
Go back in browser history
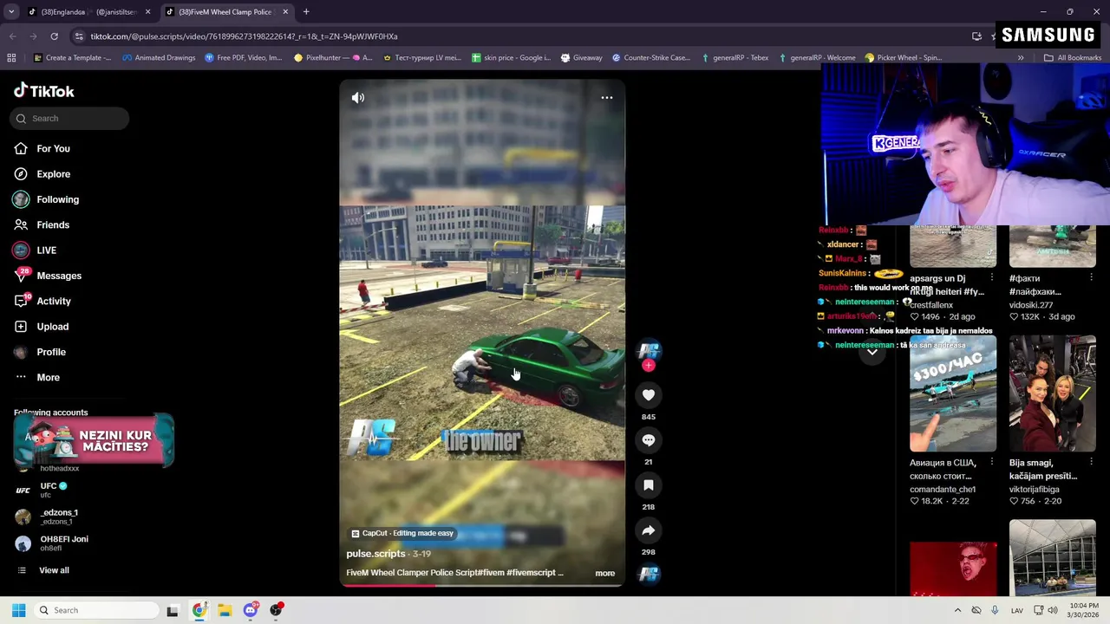click(x=12, y=36)
